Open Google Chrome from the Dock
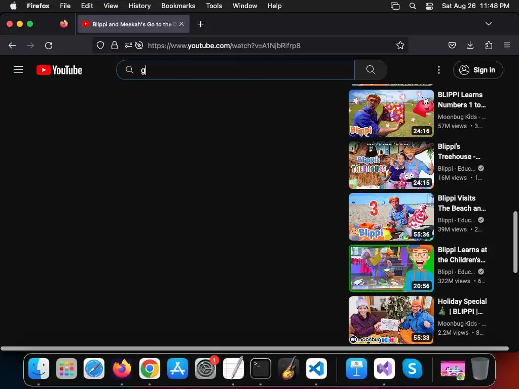 [150, 368]
